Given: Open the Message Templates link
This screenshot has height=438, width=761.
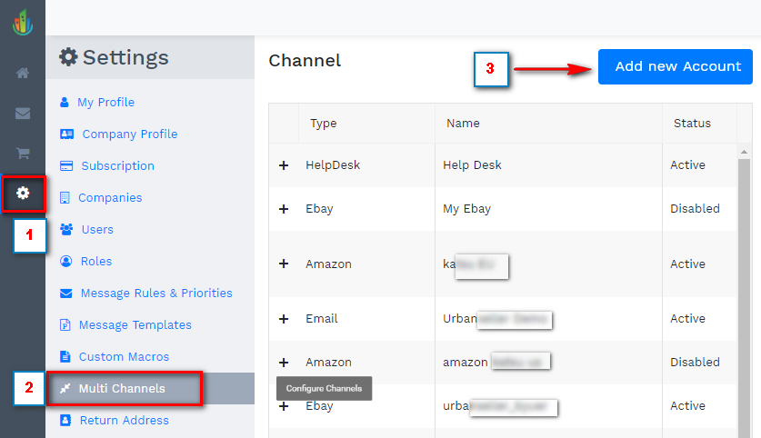Looking at the screenshot, I should (135, 325).
